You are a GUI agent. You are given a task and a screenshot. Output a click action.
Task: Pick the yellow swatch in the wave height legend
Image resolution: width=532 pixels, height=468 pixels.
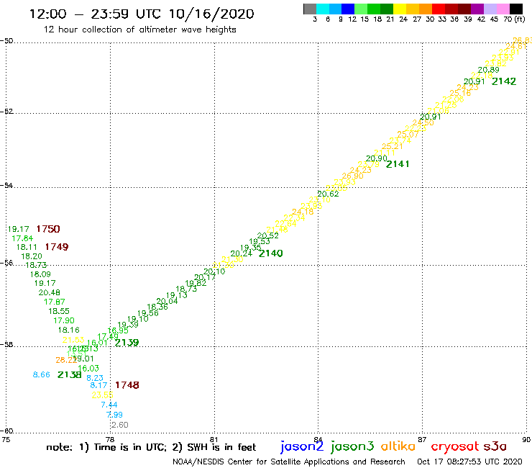coord(400,9)
